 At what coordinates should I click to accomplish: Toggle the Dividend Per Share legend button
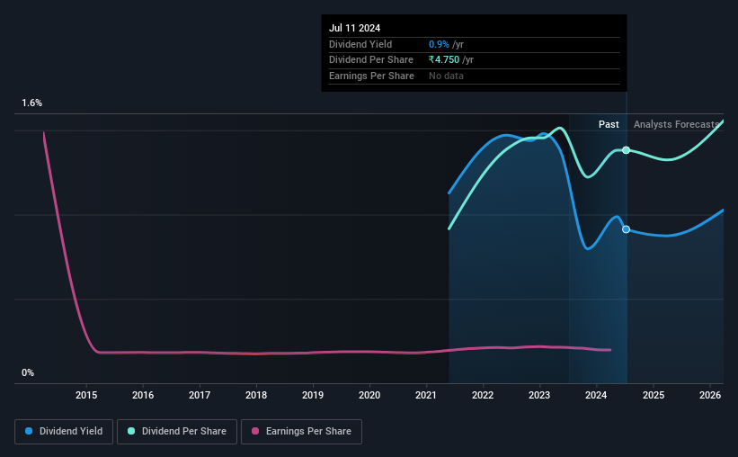point(177,432)
